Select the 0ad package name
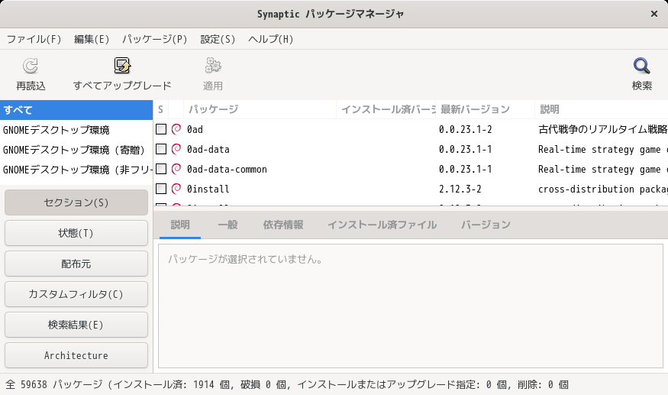The height and width of the screenshot is (395, 668). (x=195, y=129)
